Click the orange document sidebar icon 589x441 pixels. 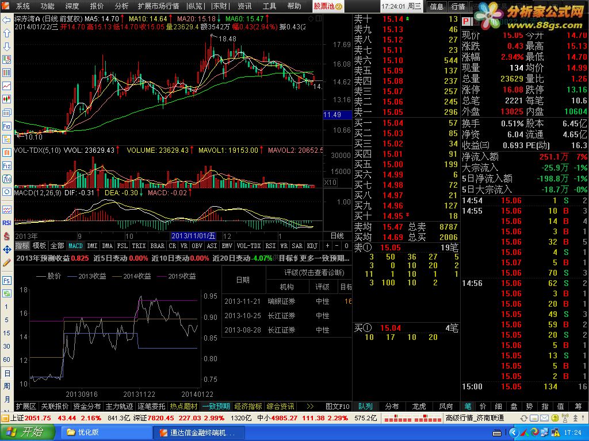tap(7, 152)
